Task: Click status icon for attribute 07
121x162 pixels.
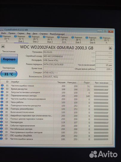Action: click(2, 99)
